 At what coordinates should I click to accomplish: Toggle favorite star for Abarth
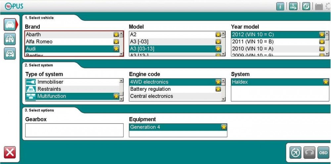[x=116, y=35]
